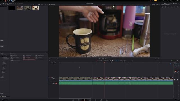
Task: Play the timeline in reverse
Action: point(101,59)
